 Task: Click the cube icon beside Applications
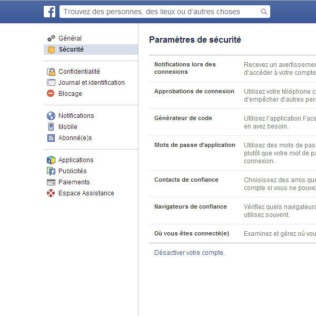(x=51, y=160)
